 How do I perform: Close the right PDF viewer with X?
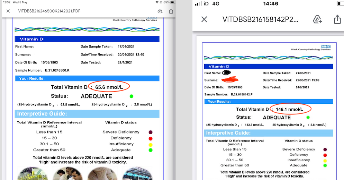click(204, 19)
